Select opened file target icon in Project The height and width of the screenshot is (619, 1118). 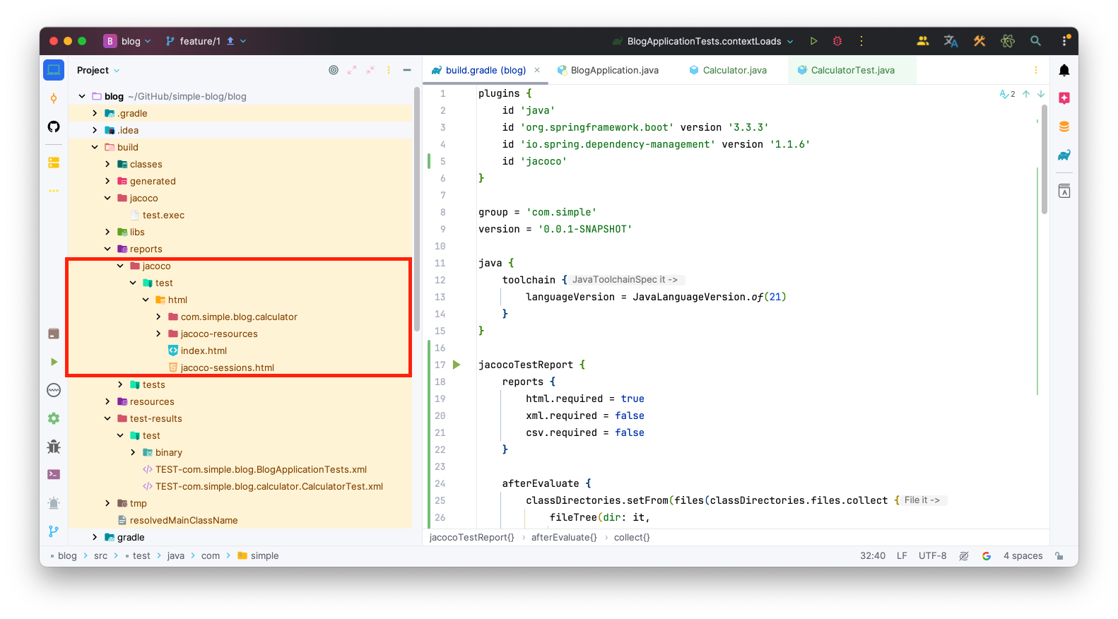[334, 70]
